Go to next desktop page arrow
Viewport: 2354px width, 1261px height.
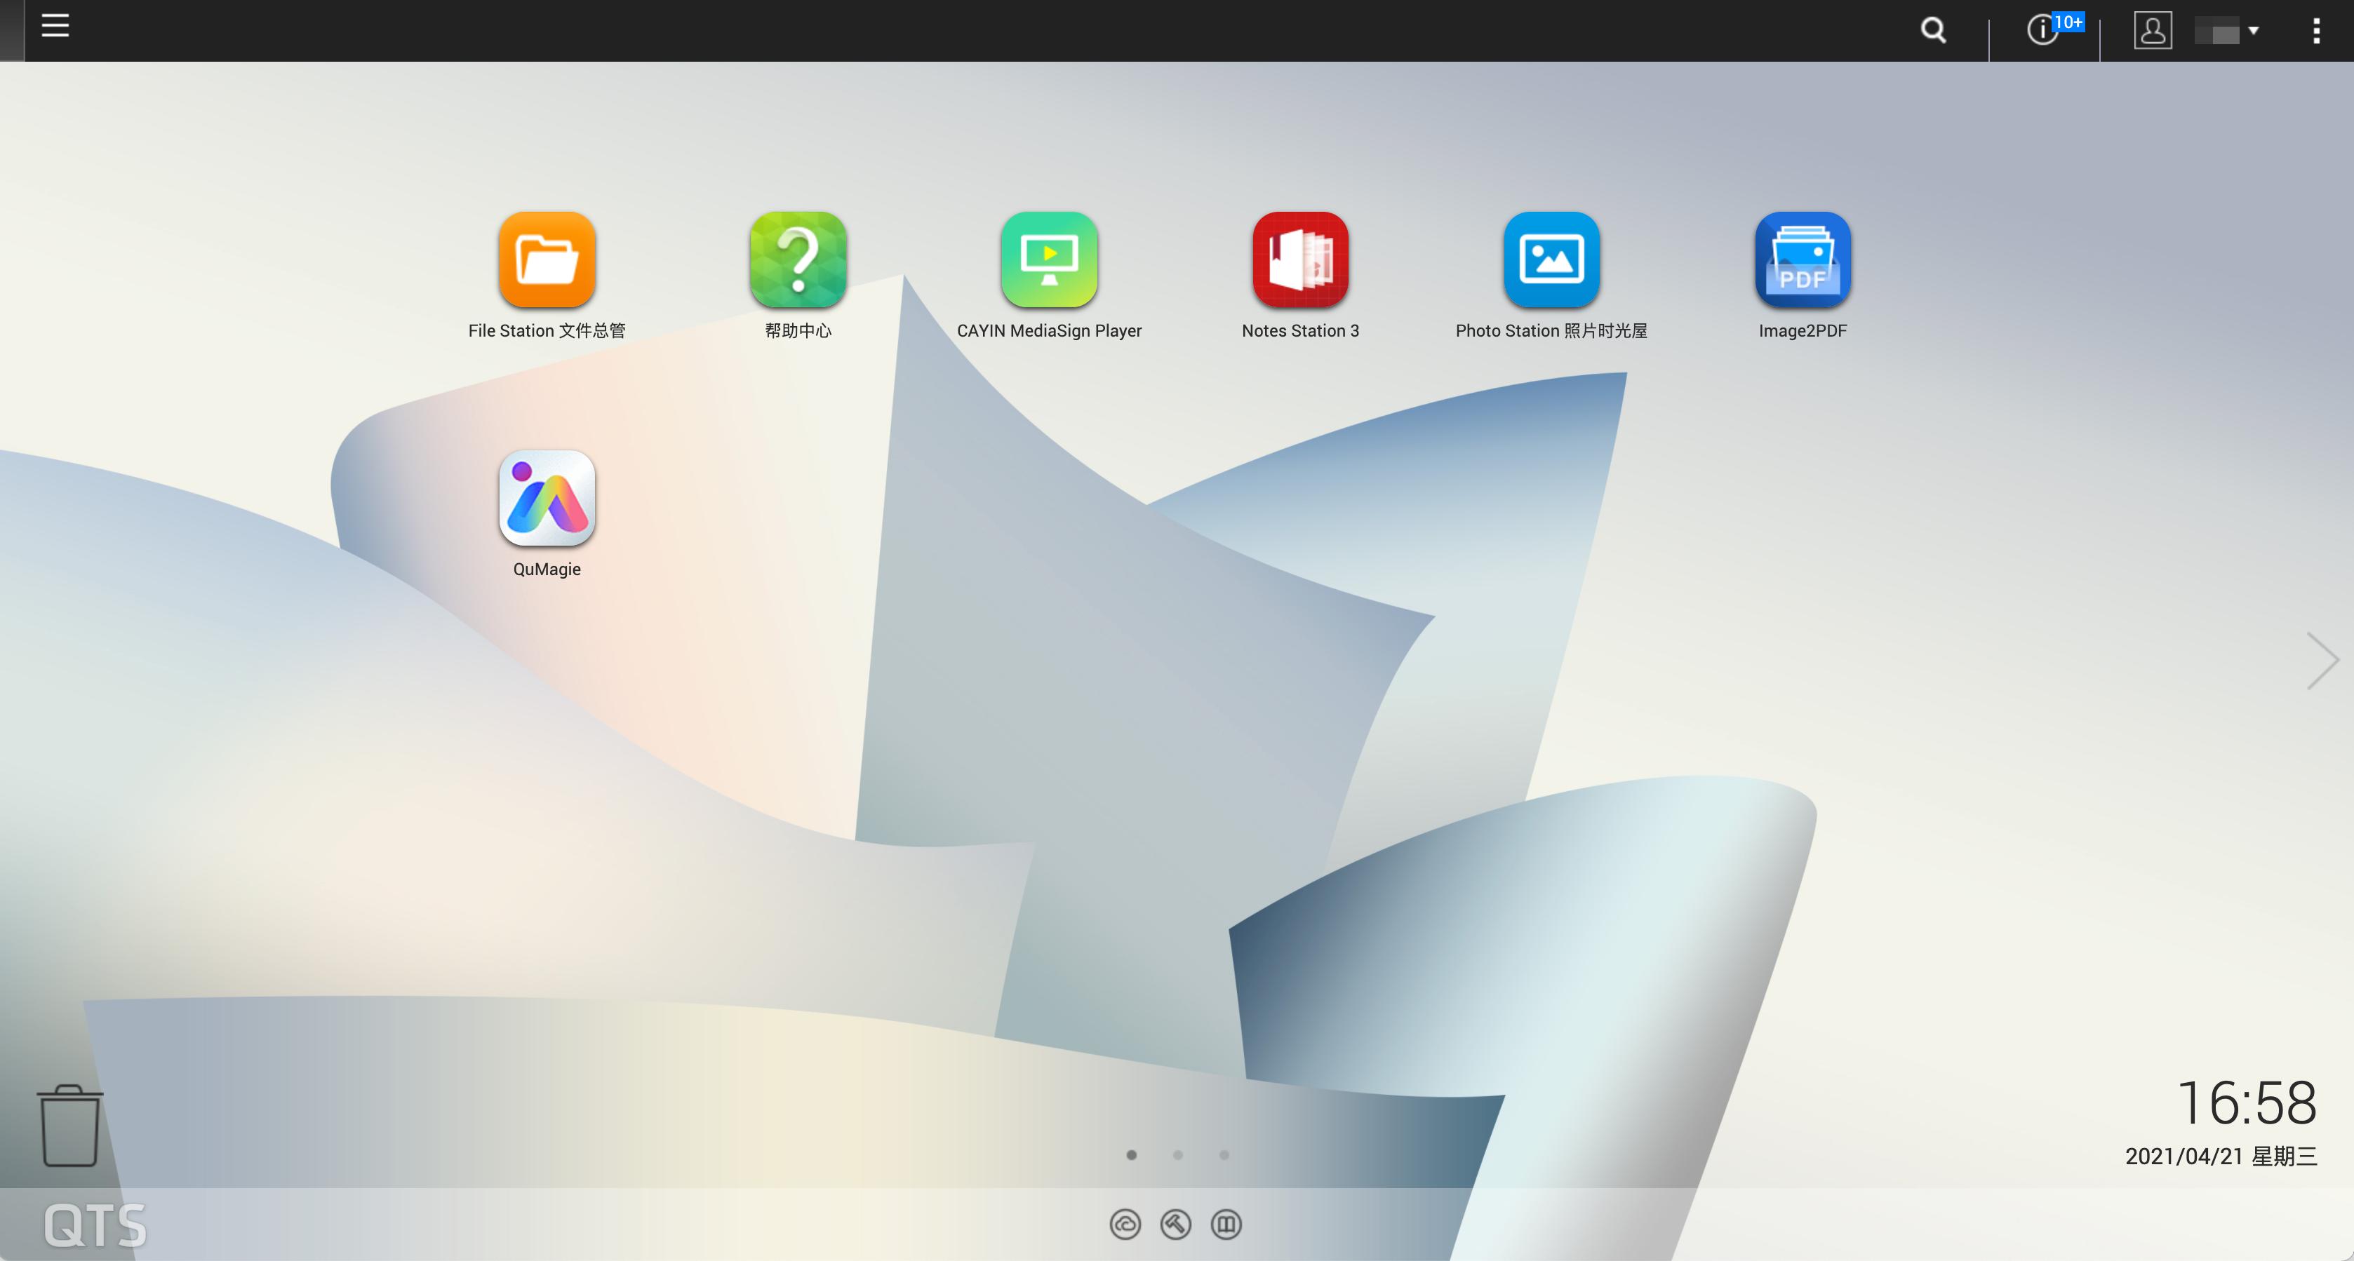click(2322, 660)
